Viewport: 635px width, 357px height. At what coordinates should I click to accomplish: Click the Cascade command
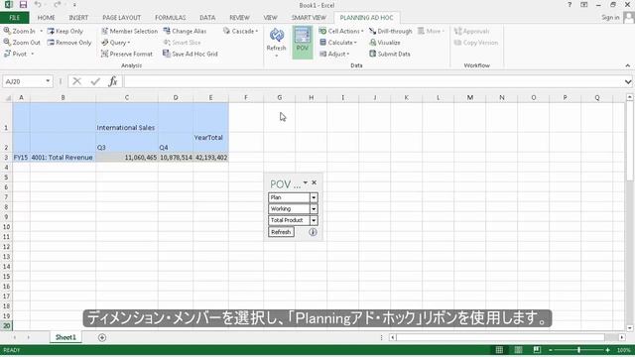click(x=240, y=31)
